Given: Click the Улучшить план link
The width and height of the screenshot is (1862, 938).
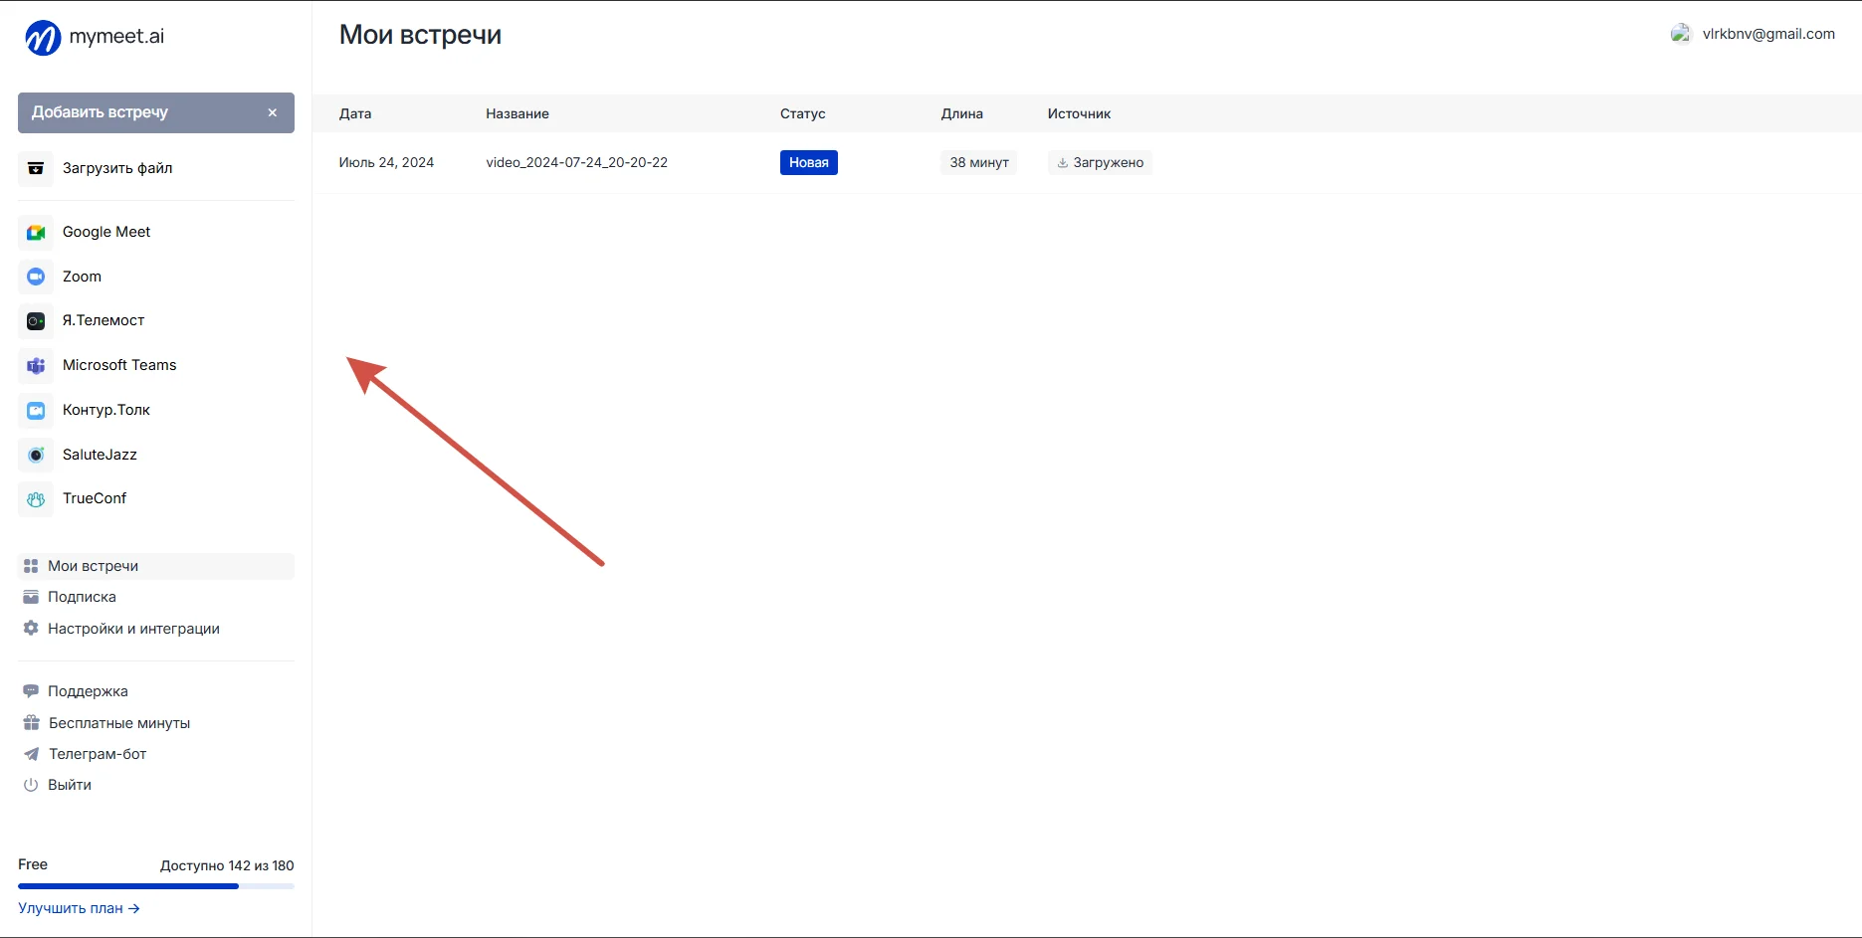Looking at the screenshot, I should pyautogui.click(x=79, y=907).
